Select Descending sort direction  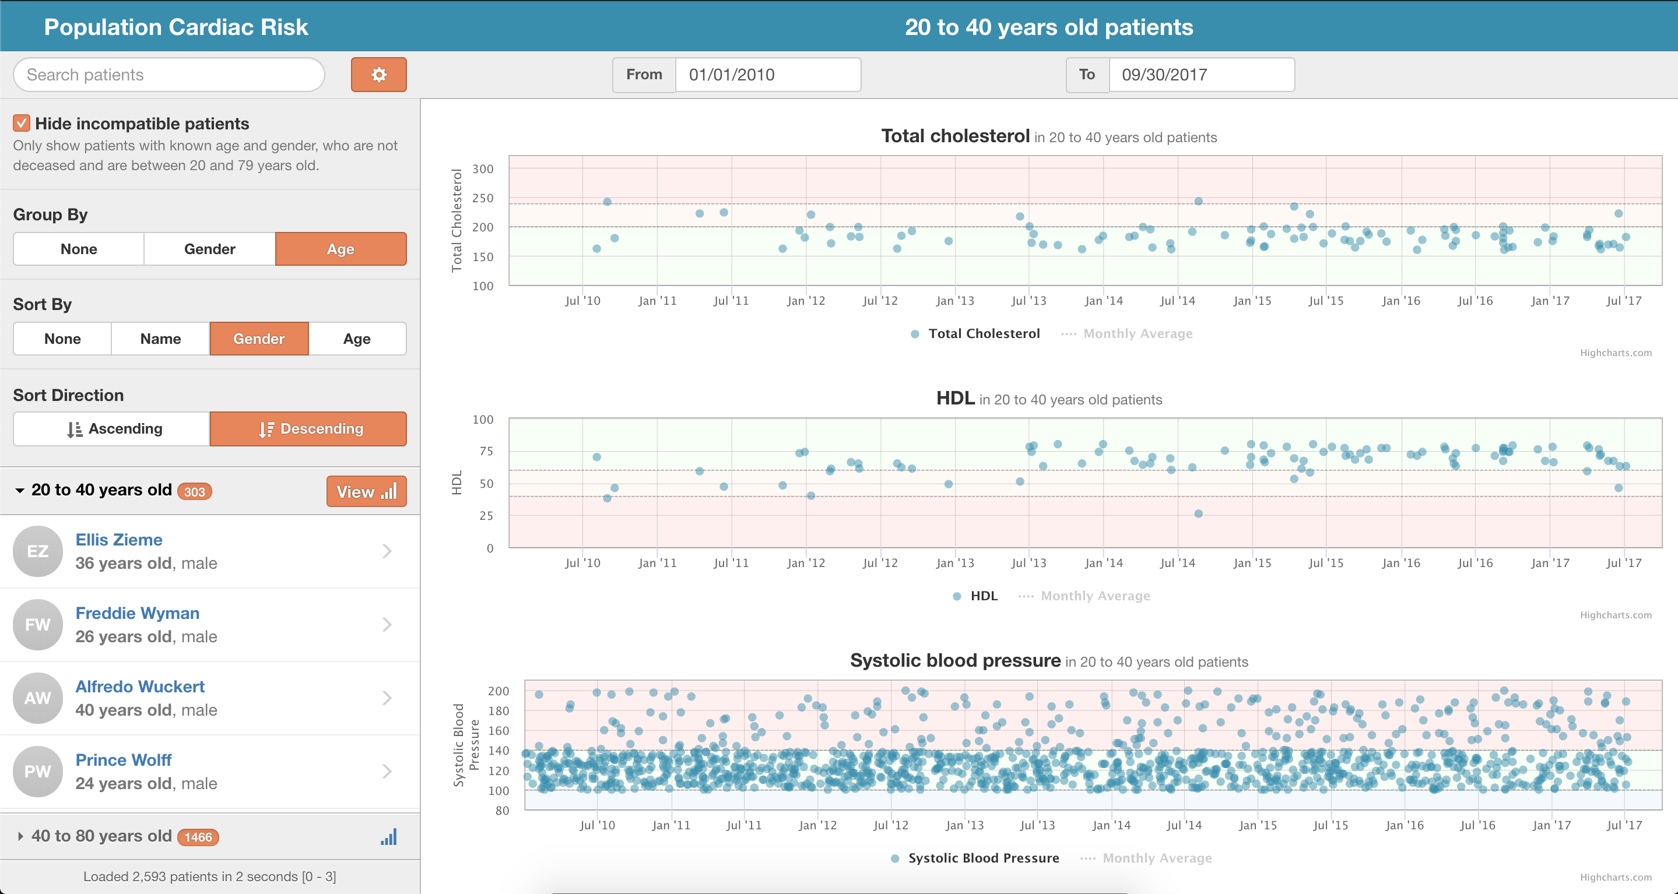(x=308, y=428)
